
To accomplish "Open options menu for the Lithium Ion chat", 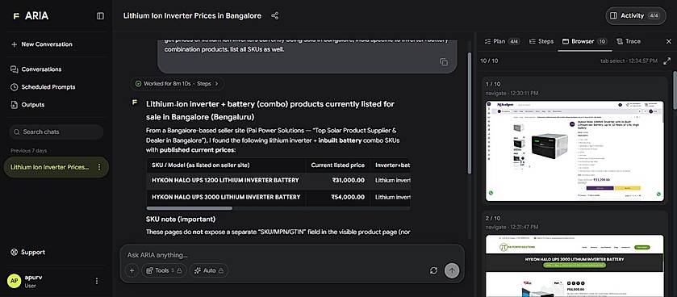I will click(x=99, y=167).
